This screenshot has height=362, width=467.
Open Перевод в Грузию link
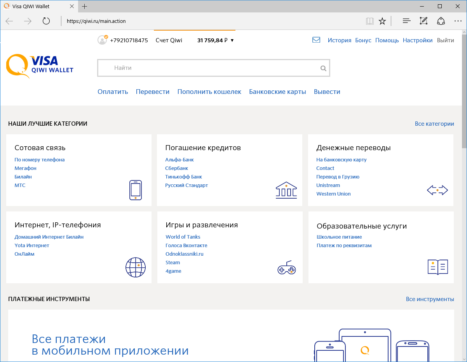pyautogui.click(x=338, y=177)
